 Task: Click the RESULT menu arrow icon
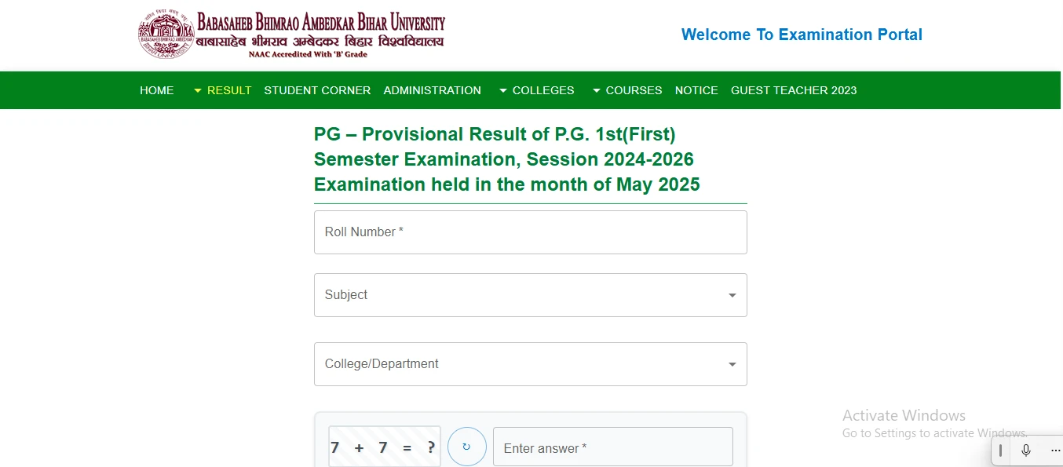198,91
